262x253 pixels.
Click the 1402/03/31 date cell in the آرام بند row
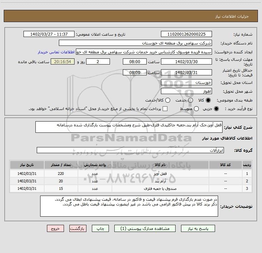(27, 181)
